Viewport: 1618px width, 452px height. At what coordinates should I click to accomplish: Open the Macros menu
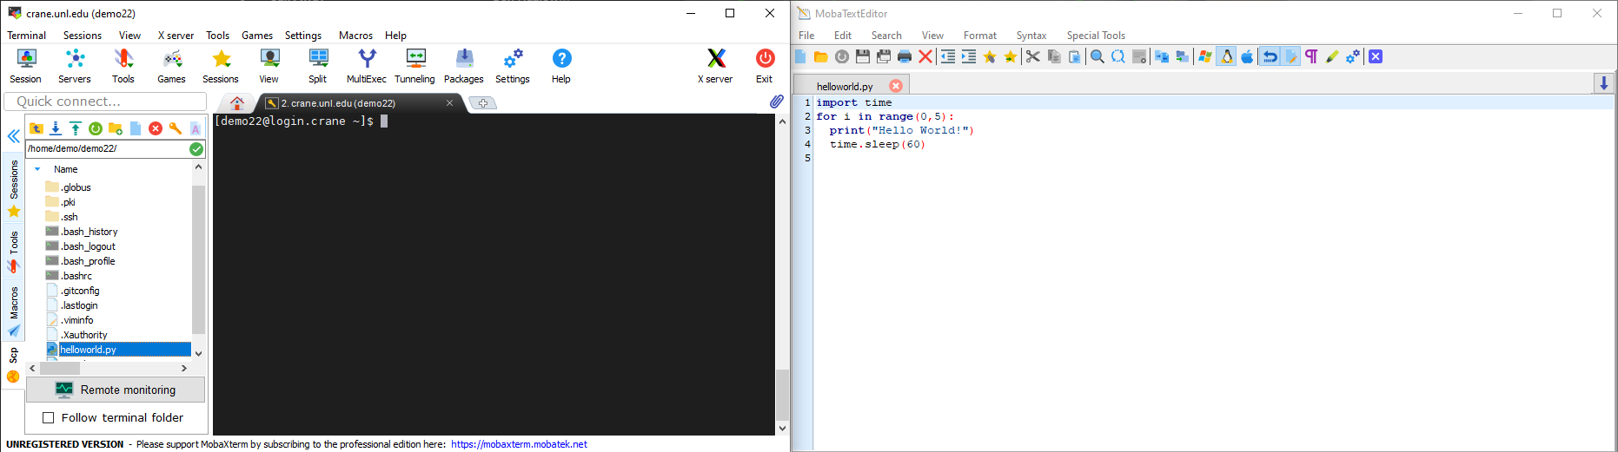click(355, 36)
